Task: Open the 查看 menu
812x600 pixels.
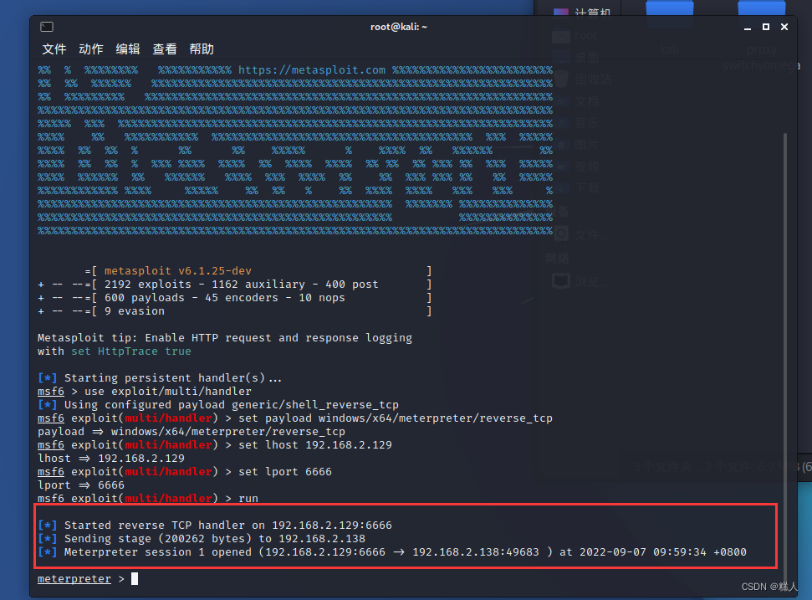Action: pos(164,49)
